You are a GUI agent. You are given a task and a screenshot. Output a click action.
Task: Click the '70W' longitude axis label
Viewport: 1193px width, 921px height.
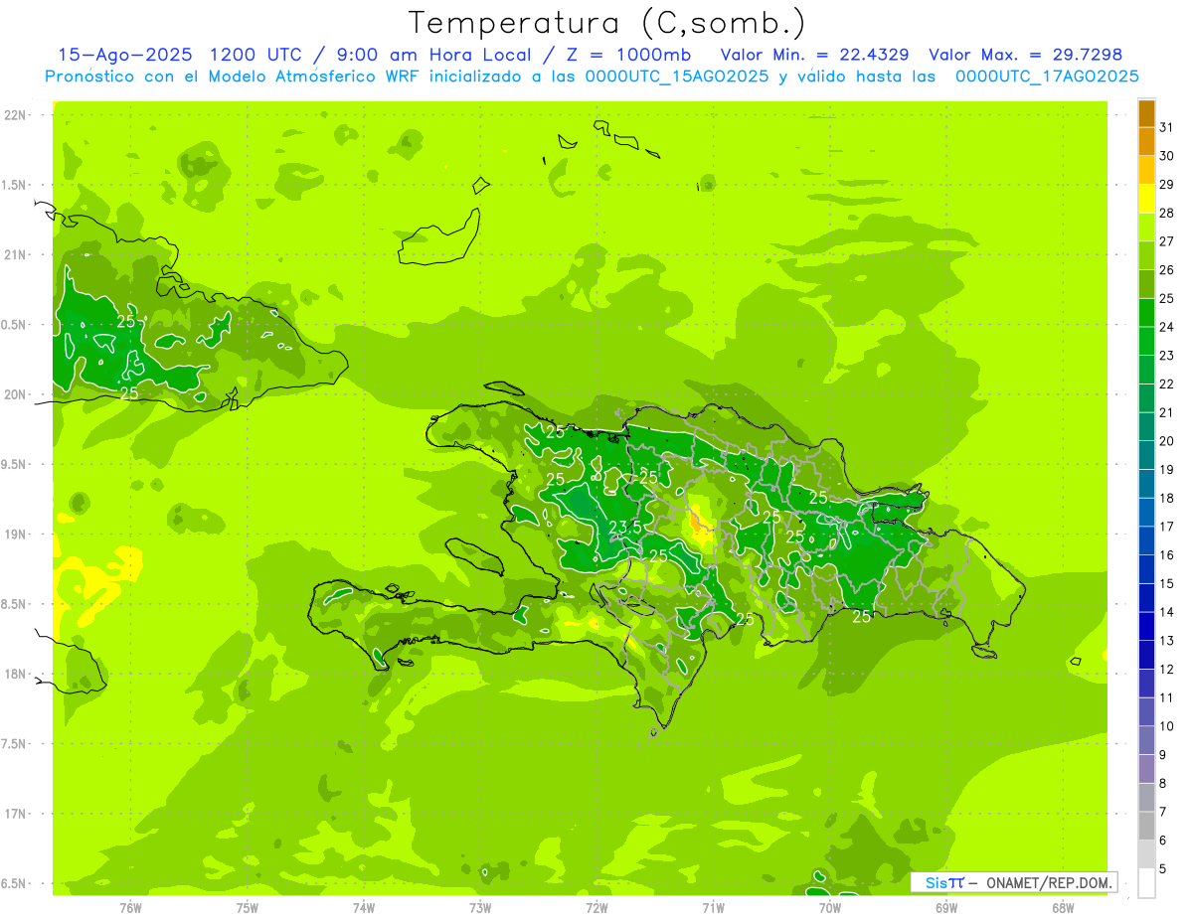pyautogui.click(x=830, y=908)
